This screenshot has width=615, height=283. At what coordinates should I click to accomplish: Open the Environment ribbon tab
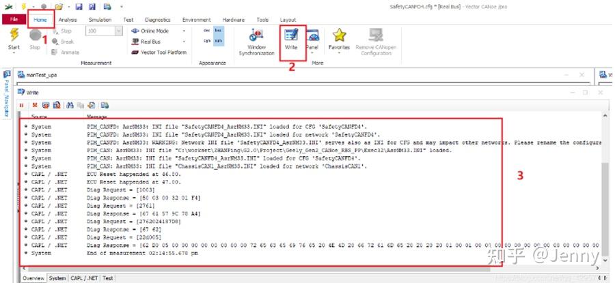pyautogui.click(x=197, y=20)
